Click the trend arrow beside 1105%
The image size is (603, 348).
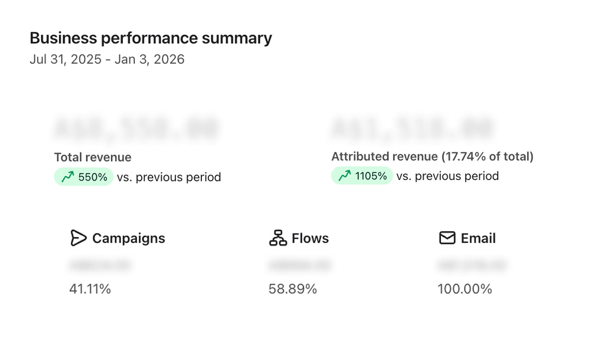pyautogui.click(x=344, y=176)
